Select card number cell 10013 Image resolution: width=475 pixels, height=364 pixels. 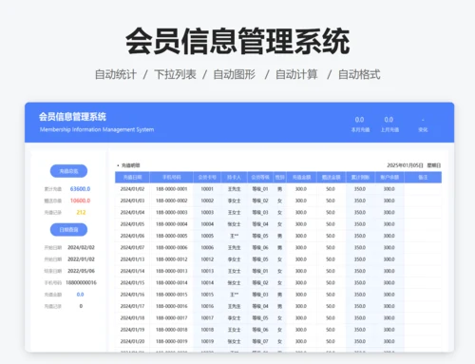207,271
